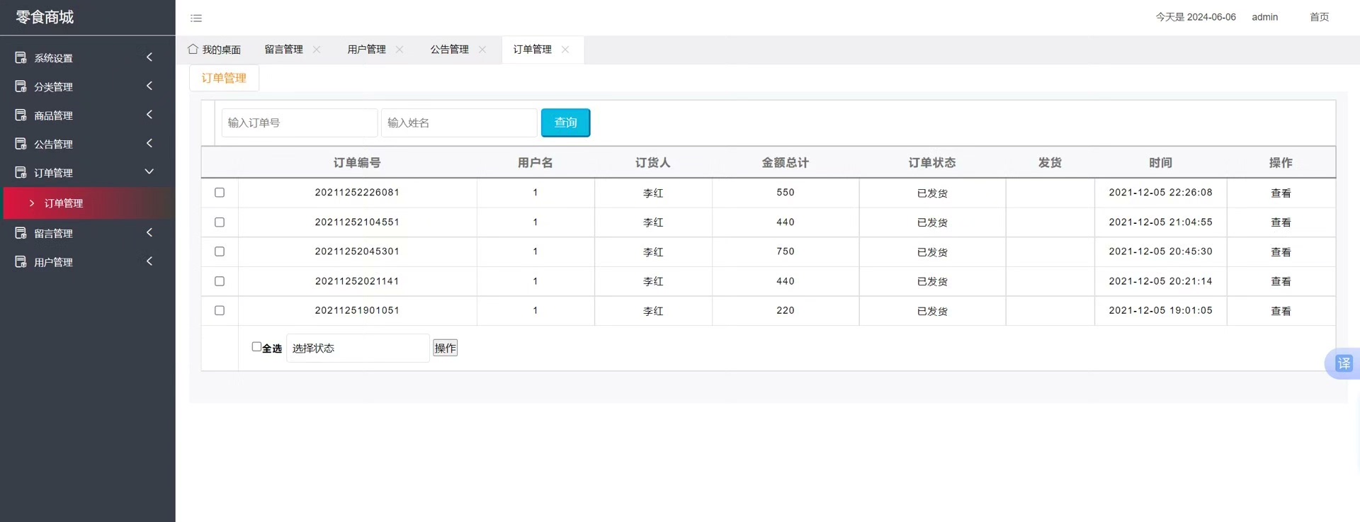Open the 选择状态 dropdown
The height and width of the screenshot is (522, 1360).
358,348
